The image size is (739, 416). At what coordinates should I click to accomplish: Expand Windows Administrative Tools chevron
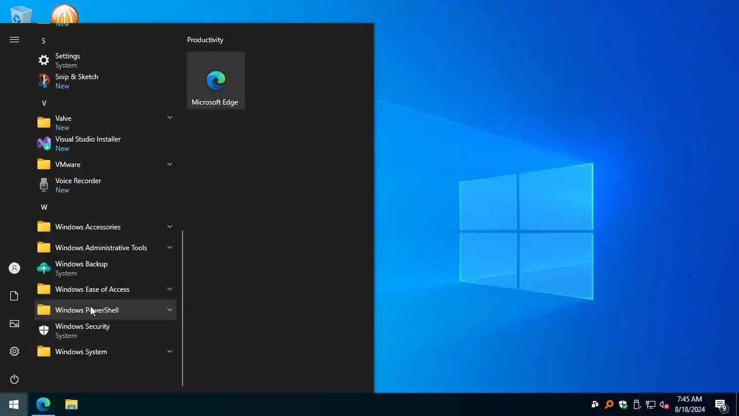(170, 247)
